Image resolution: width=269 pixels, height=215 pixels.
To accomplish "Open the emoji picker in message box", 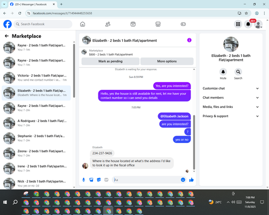I will pos(183,180).
